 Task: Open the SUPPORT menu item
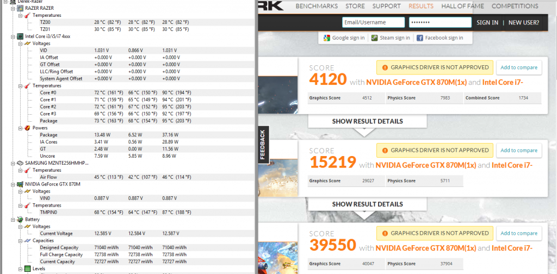pyautogui.click(x=387, y=6)
